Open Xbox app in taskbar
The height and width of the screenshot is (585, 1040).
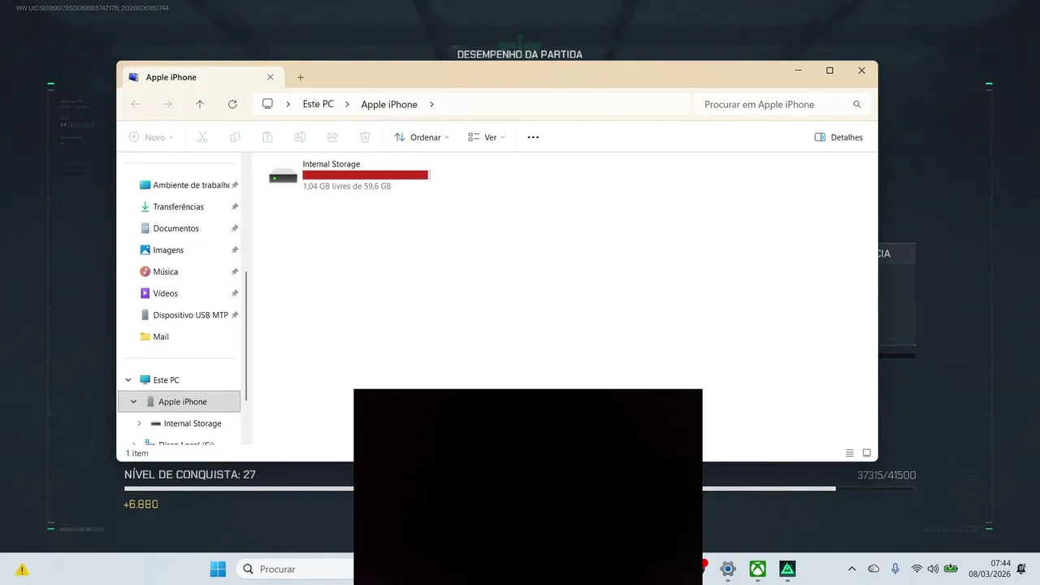pyautogui.click(x=757, y=569)
